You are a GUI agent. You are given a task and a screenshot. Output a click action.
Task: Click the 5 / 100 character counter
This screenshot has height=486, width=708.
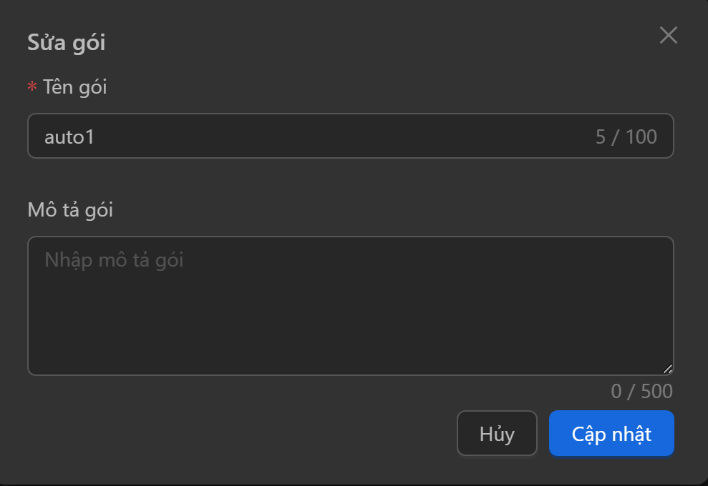(626, 137)
